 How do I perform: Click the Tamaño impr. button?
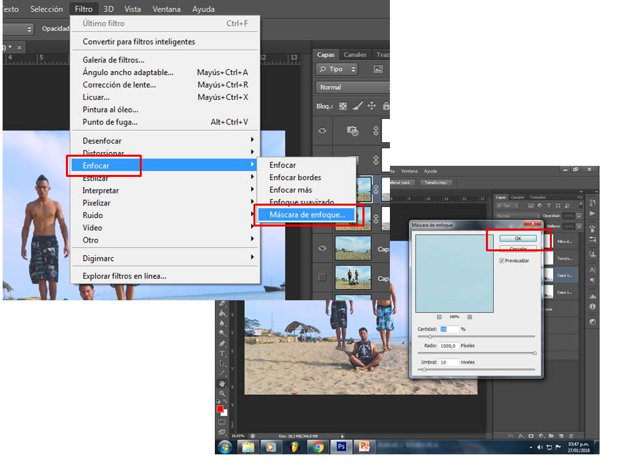(x=436, y=183)
